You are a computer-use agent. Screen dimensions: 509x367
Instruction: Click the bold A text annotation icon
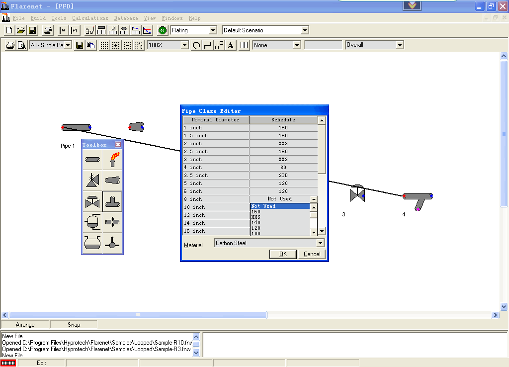(231, 45)
